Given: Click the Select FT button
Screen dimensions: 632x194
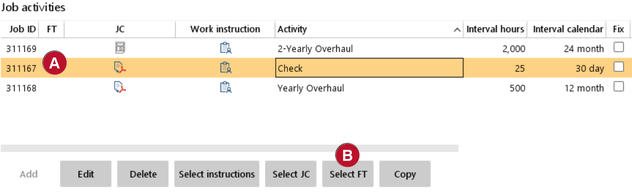Looking at the screenshot, I should [x=347, y=174].
